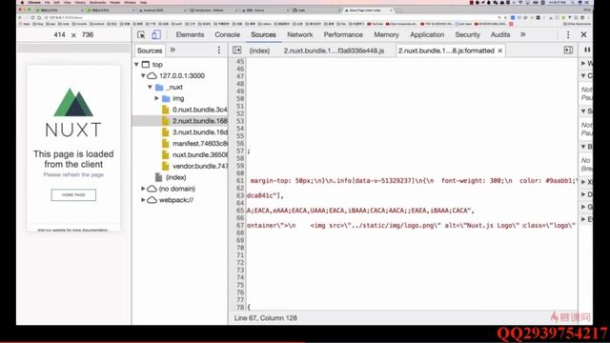Screen dimensions: 610x343
Task: Open the Memory tab
Action: (386, 34)
